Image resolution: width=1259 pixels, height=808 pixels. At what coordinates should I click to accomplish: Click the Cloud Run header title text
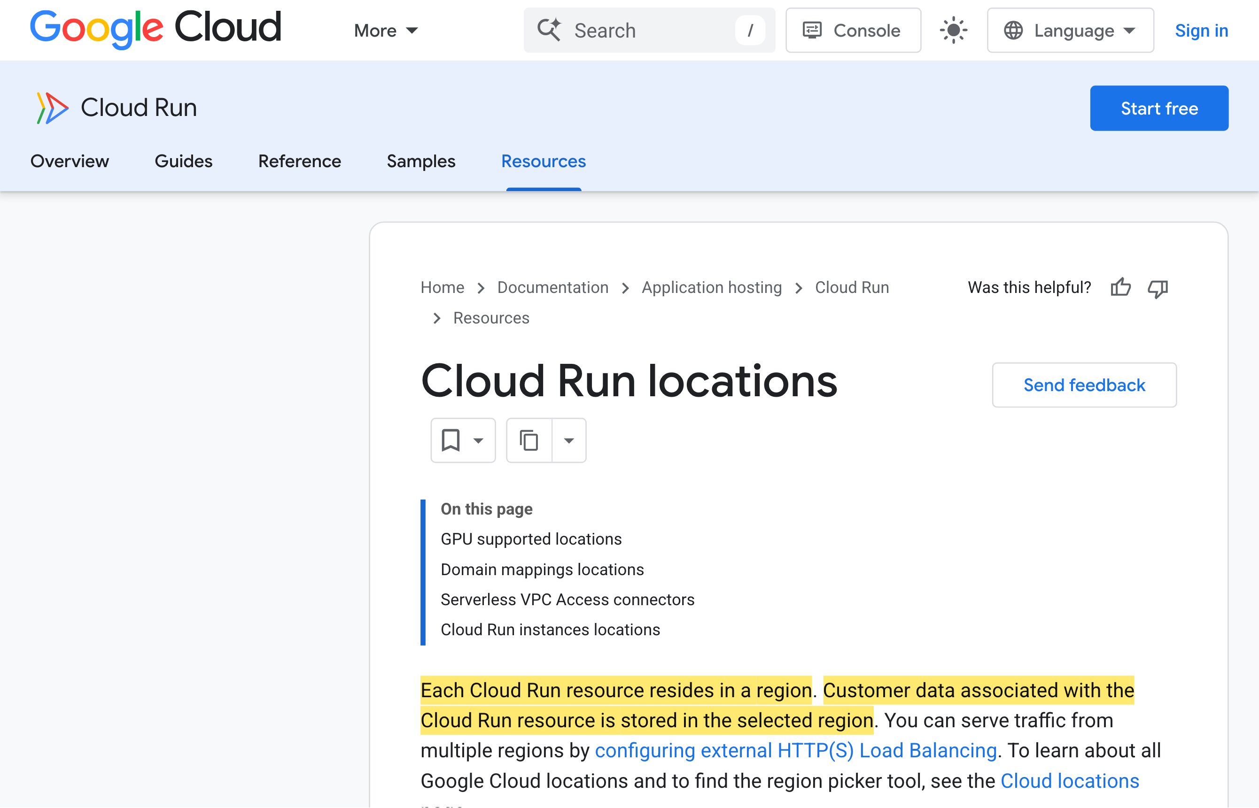click(139, 108)
